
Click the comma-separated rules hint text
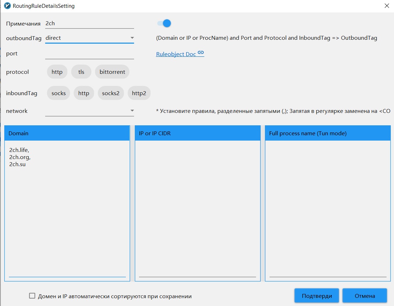pyautogui.click(x=273, y=111)
